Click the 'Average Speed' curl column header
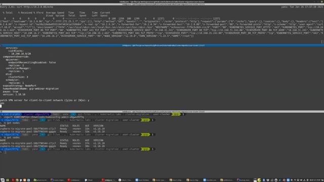The width and height of the screenshot is (324, 182). [55, 13]
